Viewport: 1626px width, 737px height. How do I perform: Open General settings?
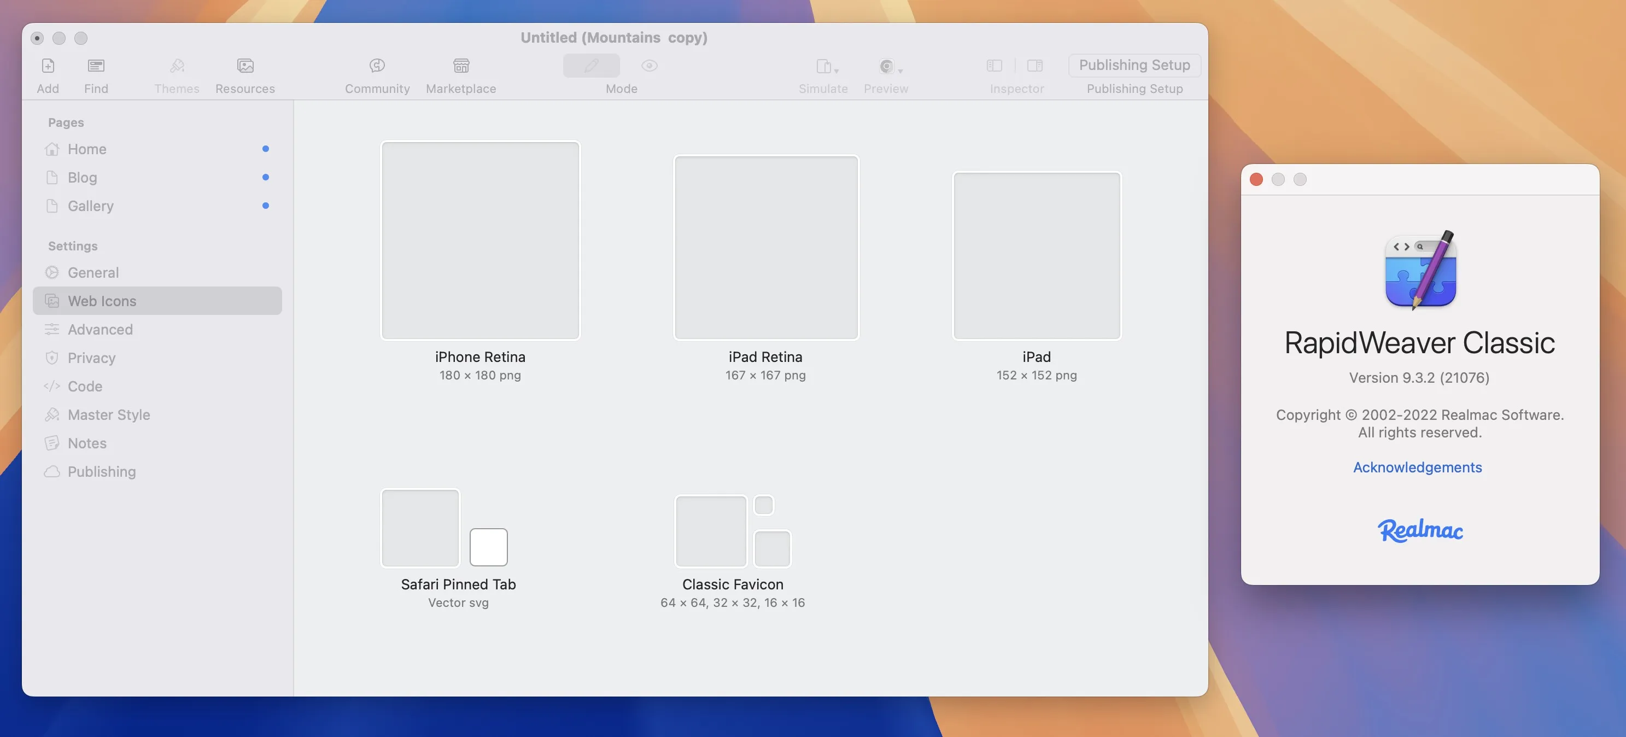click(x=157, y=273)
